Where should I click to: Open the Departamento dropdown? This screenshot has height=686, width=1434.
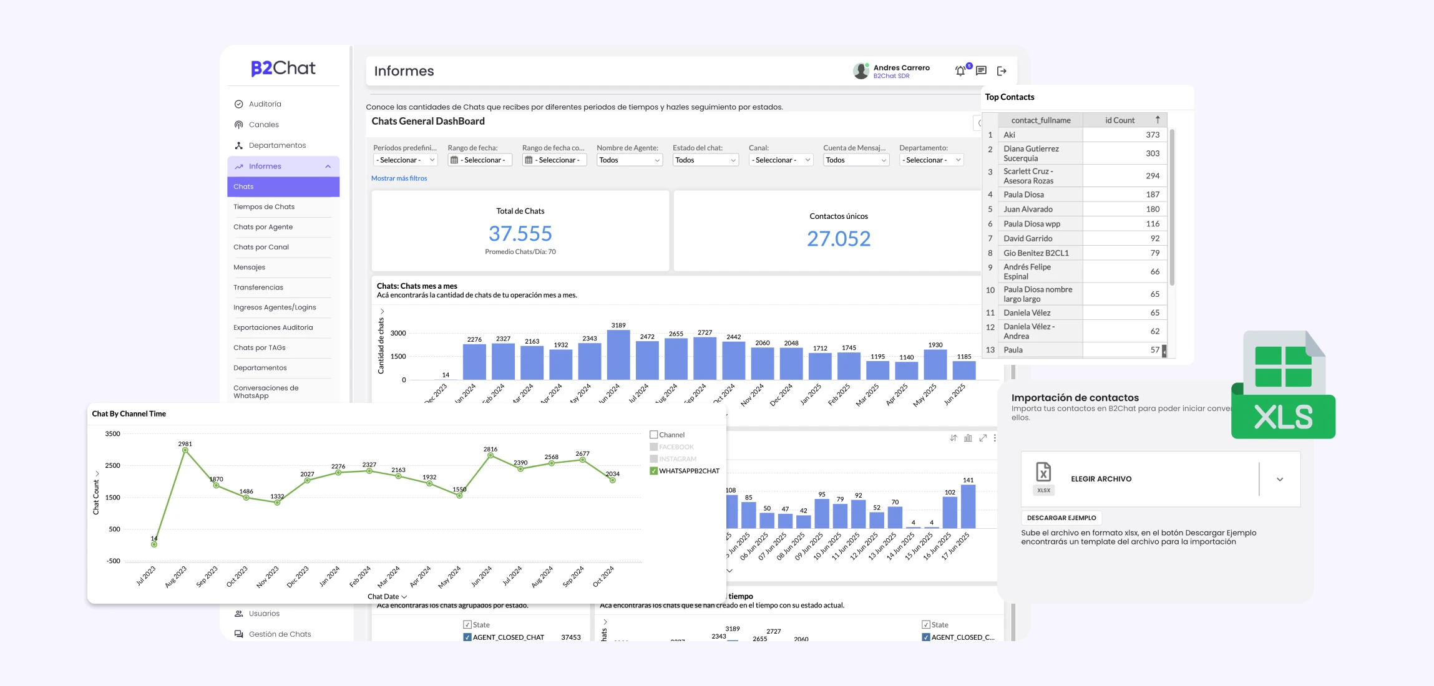pos(932,160)
